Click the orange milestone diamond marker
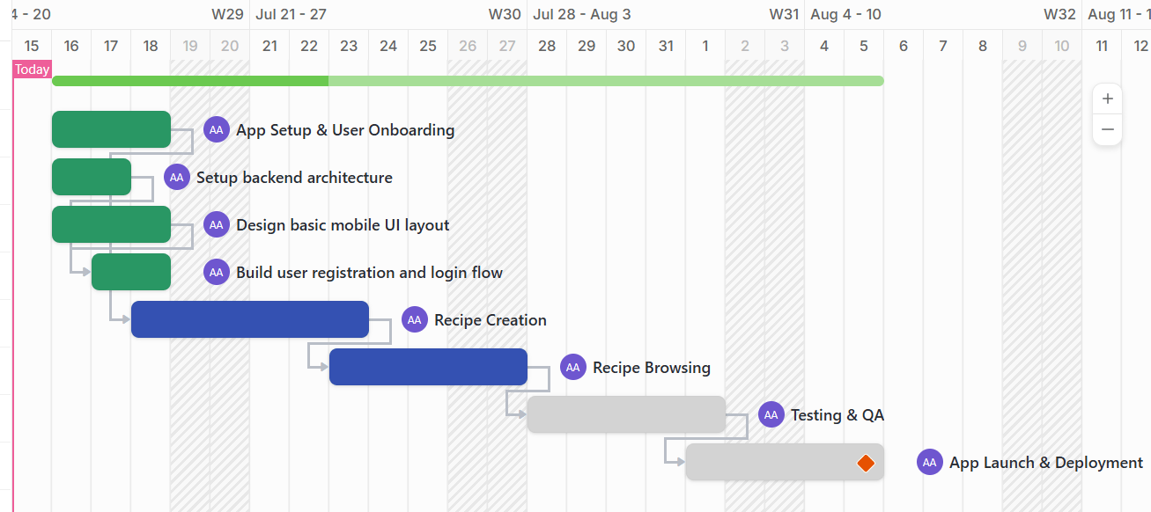This screenshot has height=512, width=1151. click(866, 463)
